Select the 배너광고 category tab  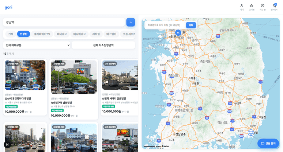pos(62,34)
